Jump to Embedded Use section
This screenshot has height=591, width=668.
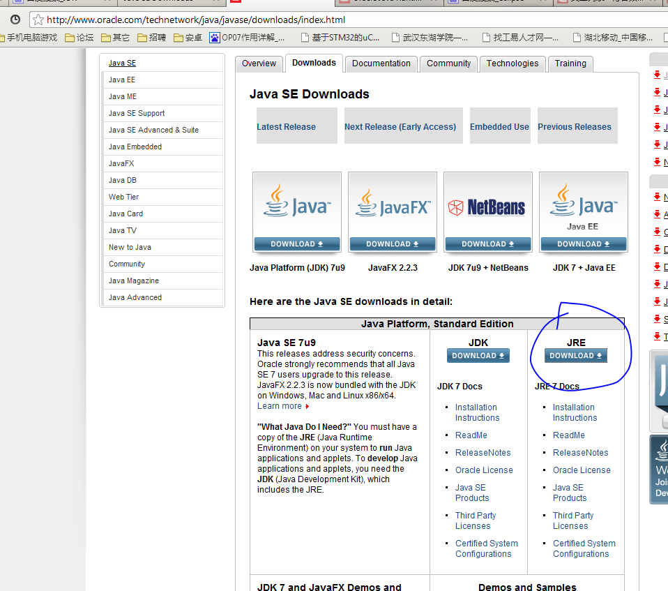[x=499, y=127]
